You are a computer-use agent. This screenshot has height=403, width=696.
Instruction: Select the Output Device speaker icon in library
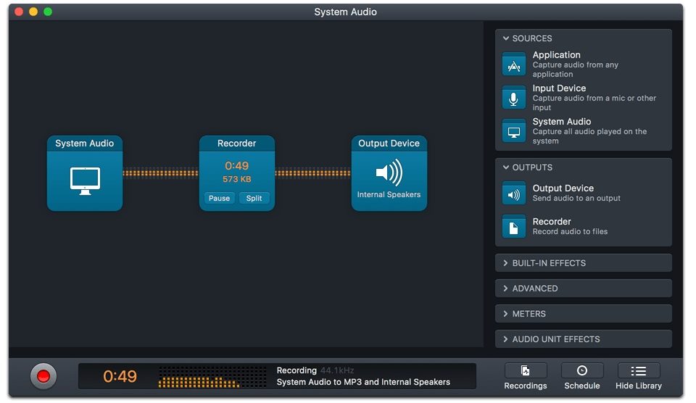(x=514, y=194)
